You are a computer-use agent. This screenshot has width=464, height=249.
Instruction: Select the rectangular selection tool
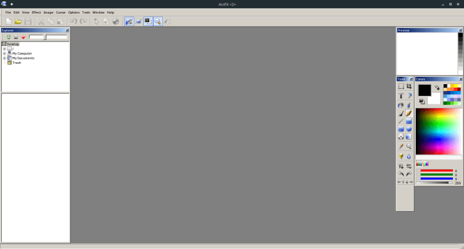[401, 86]
